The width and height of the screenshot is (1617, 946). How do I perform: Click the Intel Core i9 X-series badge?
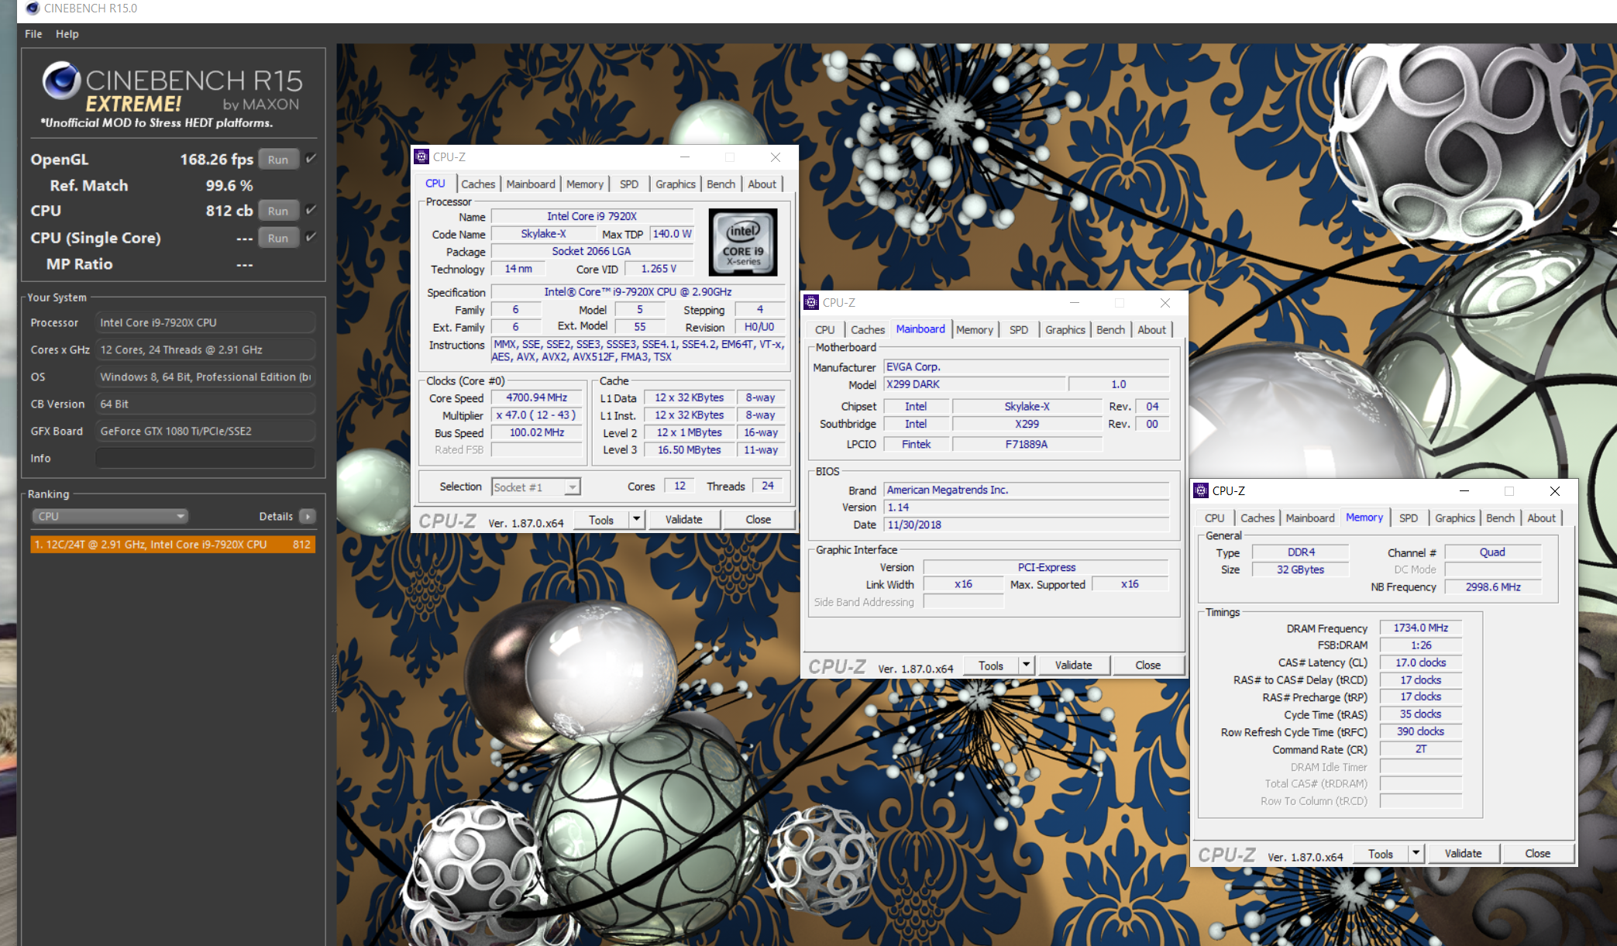click(743, 243)
